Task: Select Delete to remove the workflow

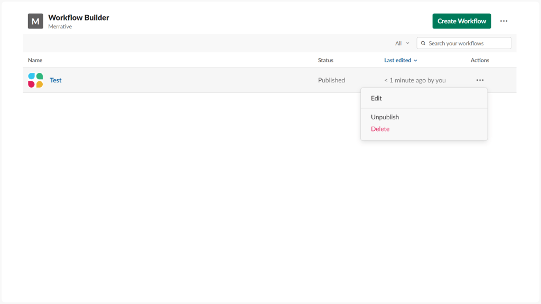Action: pos(380,129)
